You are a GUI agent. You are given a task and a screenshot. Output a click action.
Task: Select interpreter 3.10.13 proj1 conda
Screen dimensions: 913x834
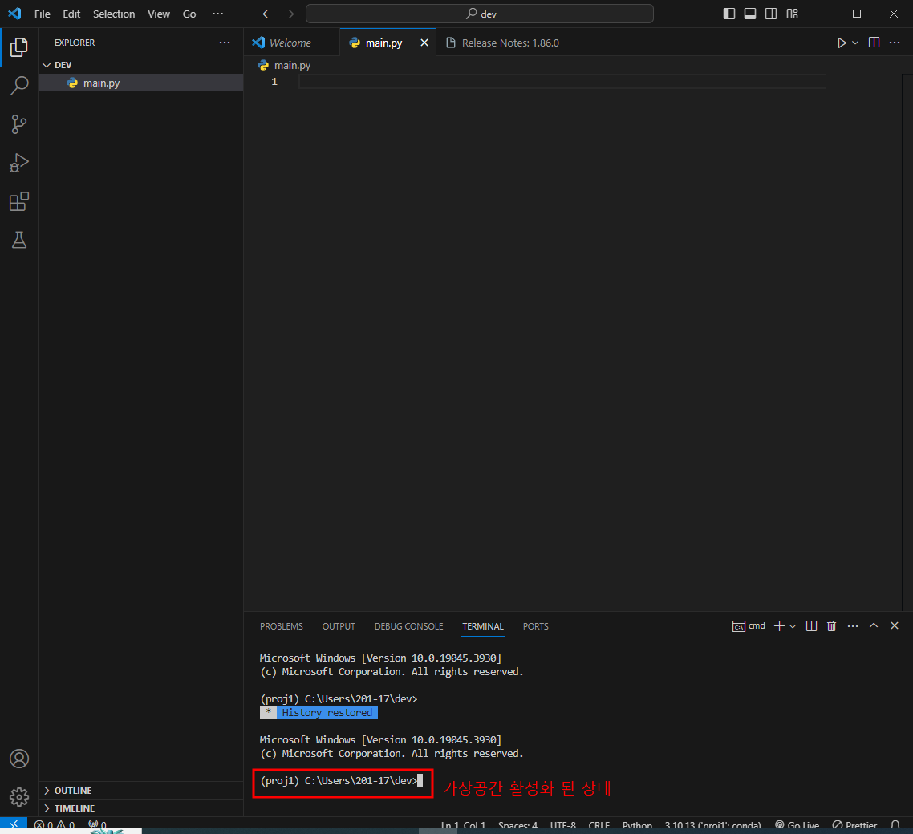(712, 824)
